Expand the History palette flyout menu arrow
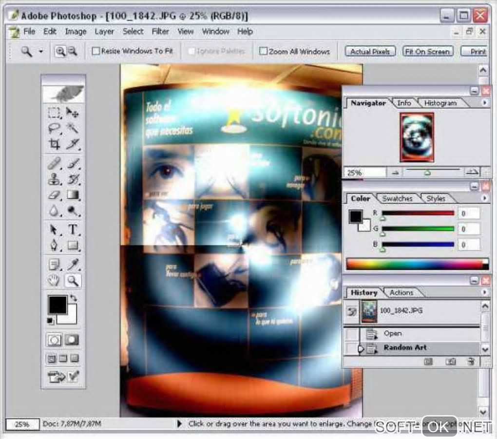The width and height of the screenshot is (497, 439). (485, 292)
